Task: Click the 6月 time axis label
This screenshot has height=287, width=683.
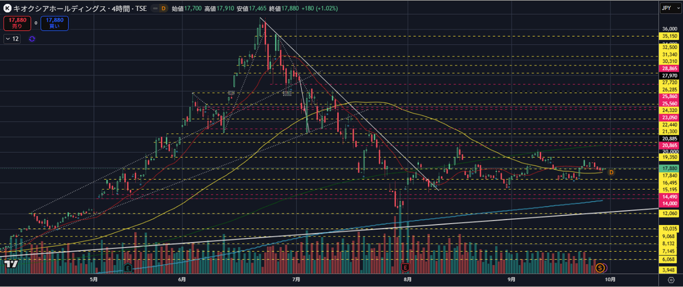Action: pyautogui.click(x=182, y=279)
